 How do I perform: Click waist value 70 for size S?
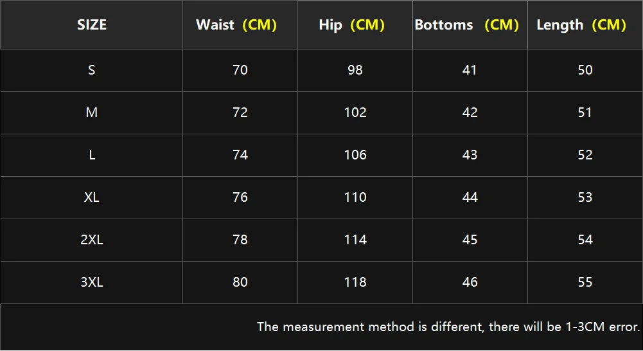point(240,70)
